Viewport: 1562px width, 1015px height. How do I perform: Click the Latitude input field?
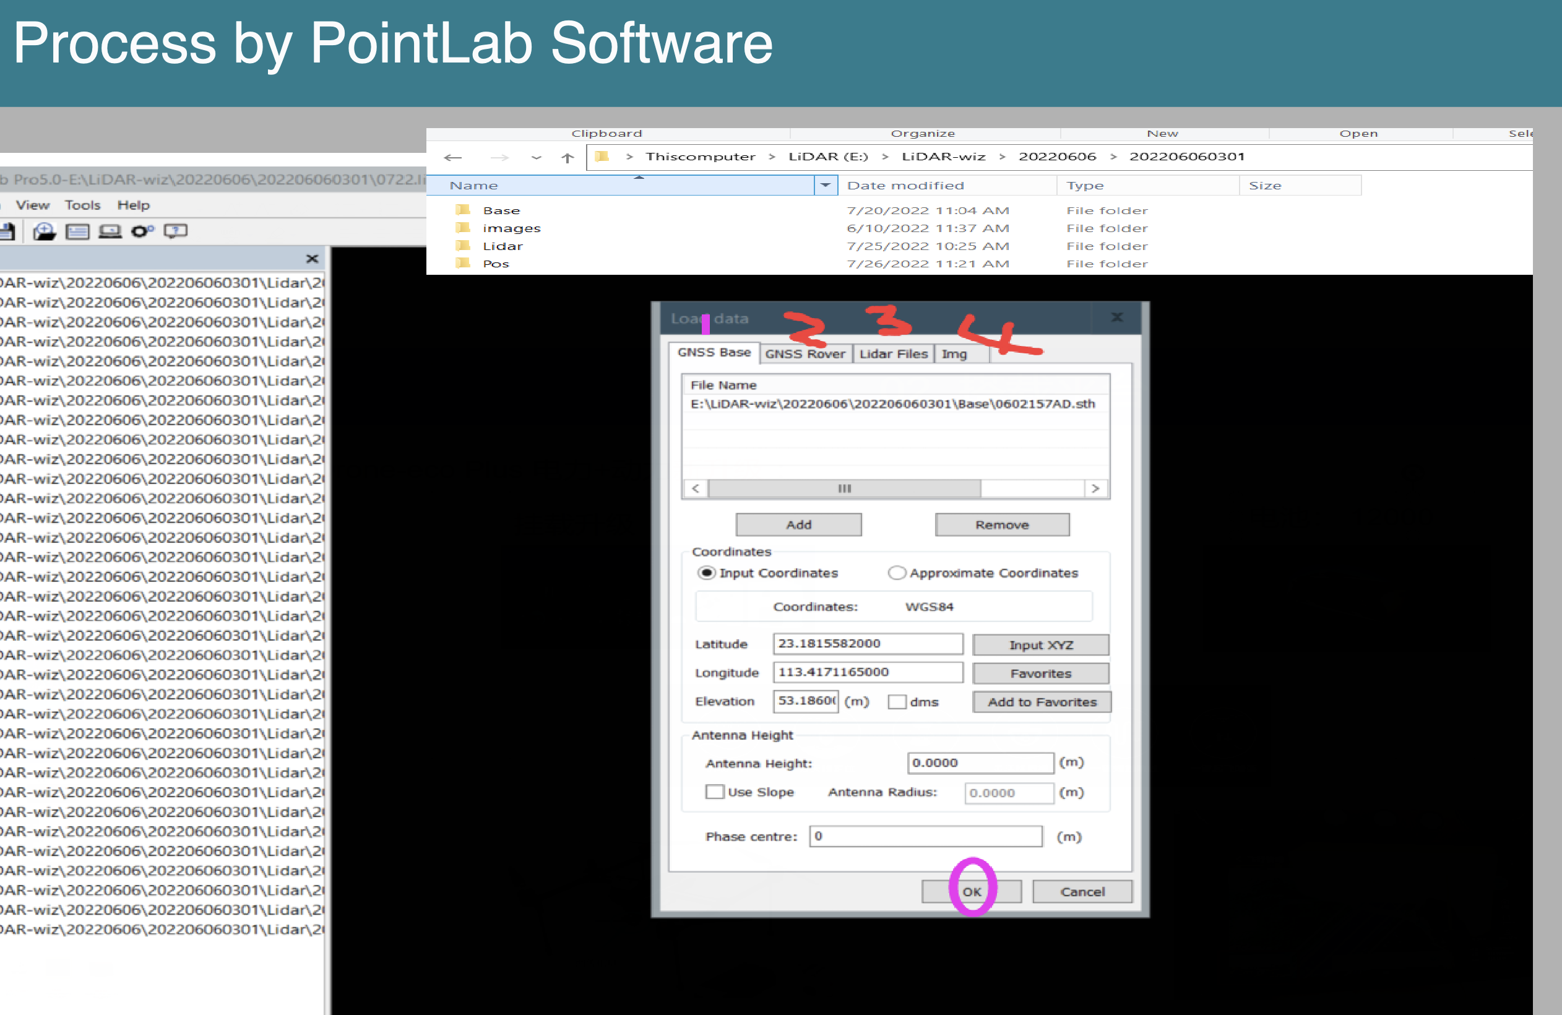click(x=868, y=644)
